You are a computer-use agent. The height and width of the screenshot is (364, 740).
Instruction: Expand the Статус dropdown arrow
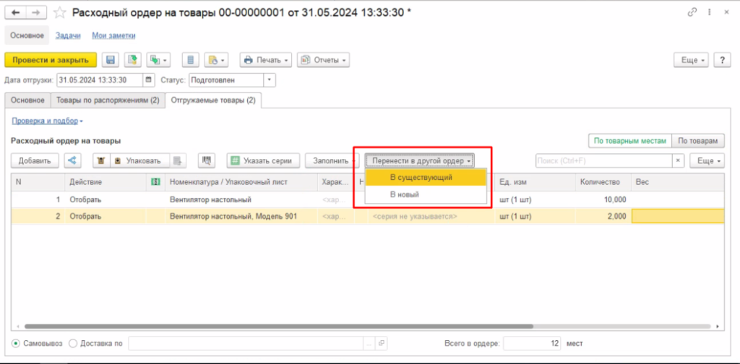tap(270, 80)
